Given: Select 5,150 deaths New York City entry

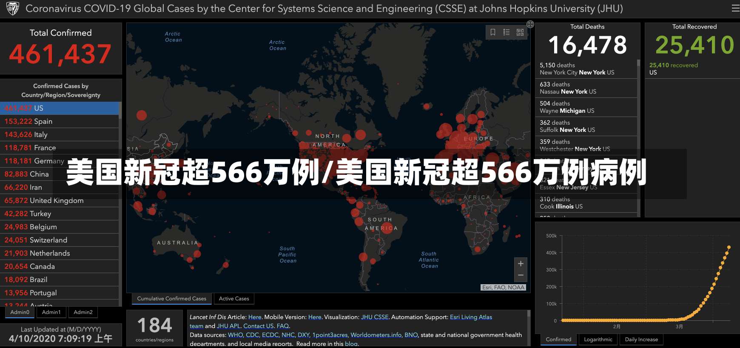Looking at the screenshot, I should tap(586, 69).
